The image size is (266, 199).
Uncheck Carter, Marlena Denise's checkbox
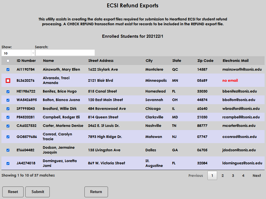coord(8,125)
